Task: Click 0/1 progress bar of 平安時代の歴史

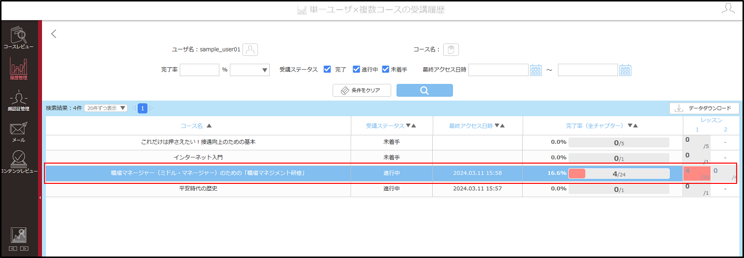Action: click(x=619, y=189)
